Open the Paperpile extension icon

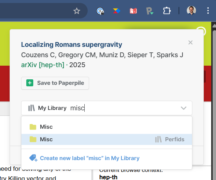point(150,11)
